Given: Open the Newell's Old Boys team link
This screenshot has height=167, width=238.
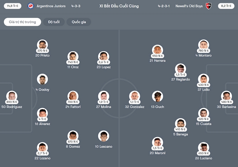Looking at the screenshot, I should (x=188, y=6).
